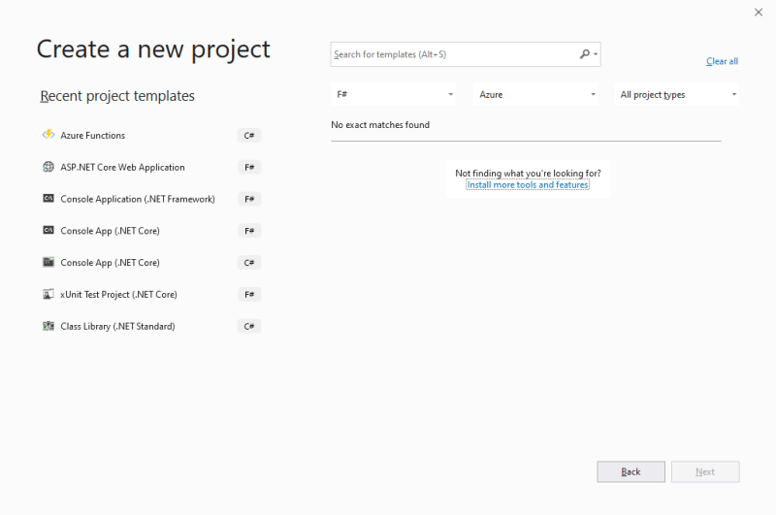Image resolution: width=776 pixels, height=515 pixels.
Task: Open the Azure platform filter dropdown
Action: click(x=535, y=94)
